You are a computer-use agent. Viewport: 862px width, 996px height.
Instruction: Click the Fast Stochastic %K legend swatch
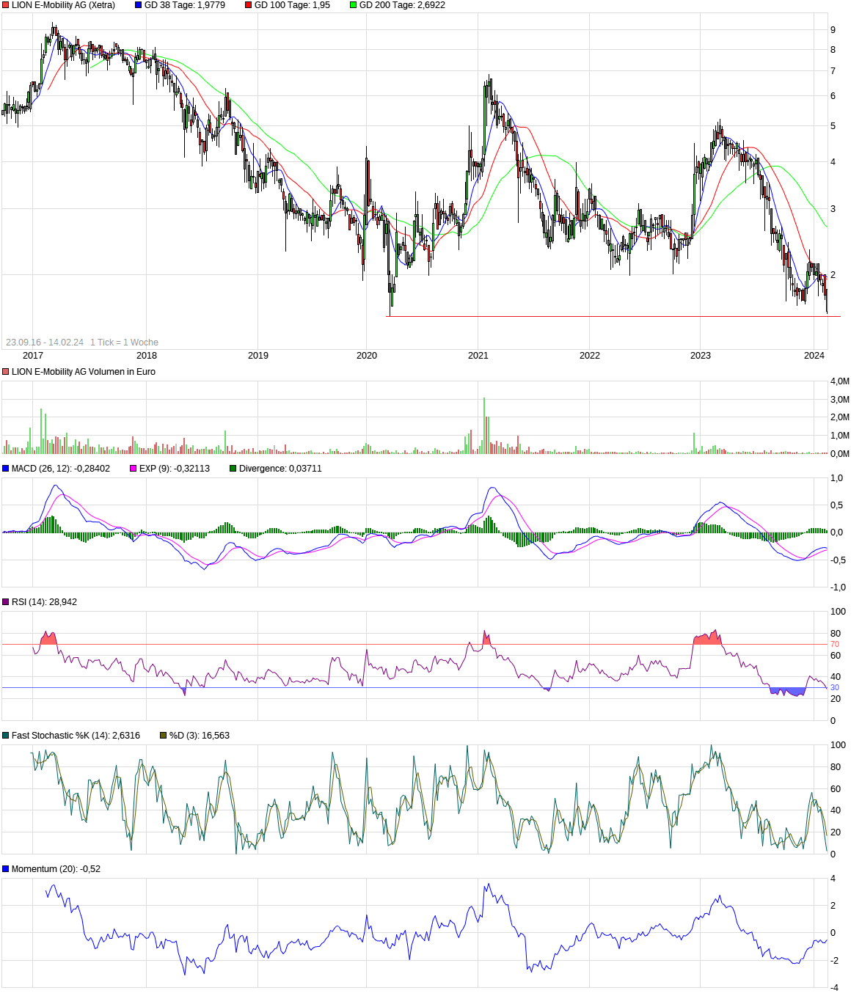[x=6, y=736]
